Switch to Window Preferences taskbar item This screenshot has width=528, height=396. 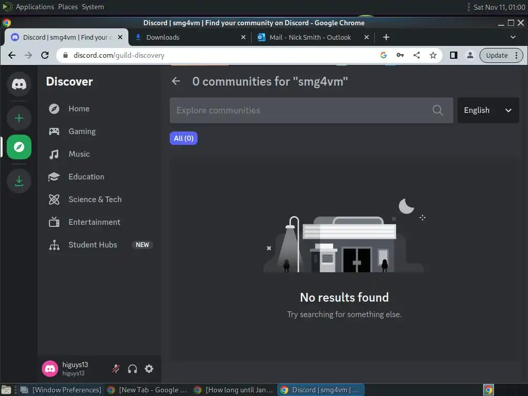click(x=61, y=390)
